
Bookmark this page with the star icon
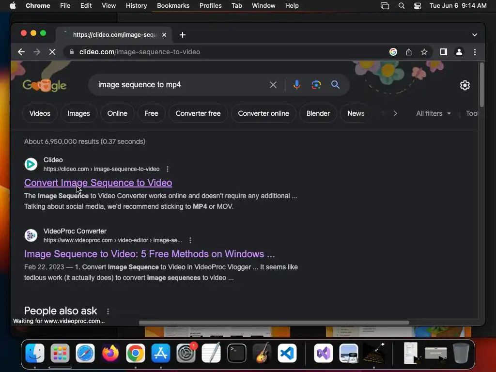424,52
